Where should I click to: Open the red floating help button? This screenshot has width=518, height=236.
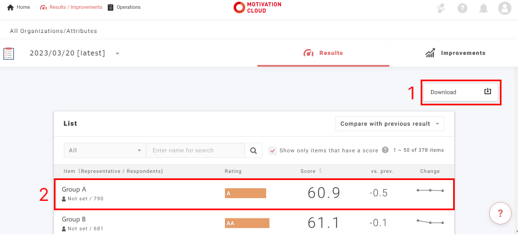click(500, 212)
